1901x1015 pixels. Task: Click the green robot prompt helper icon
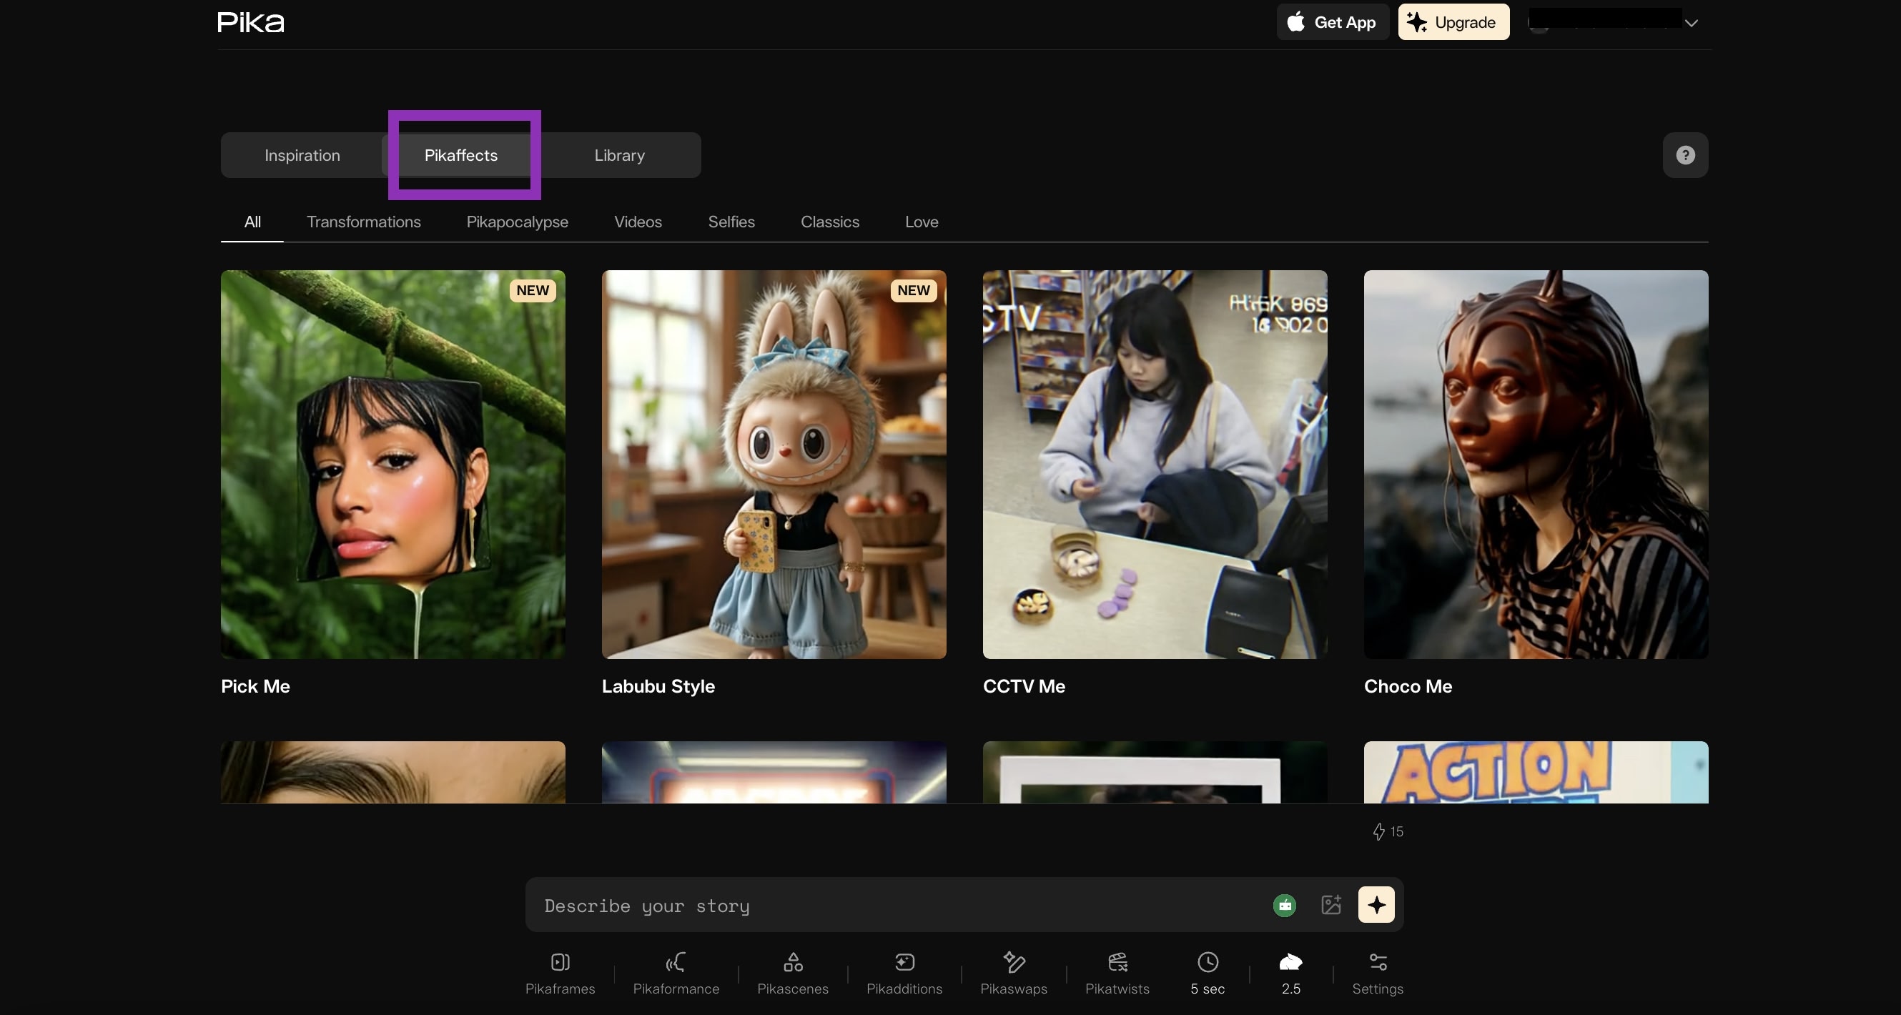tap(1285, 905)
